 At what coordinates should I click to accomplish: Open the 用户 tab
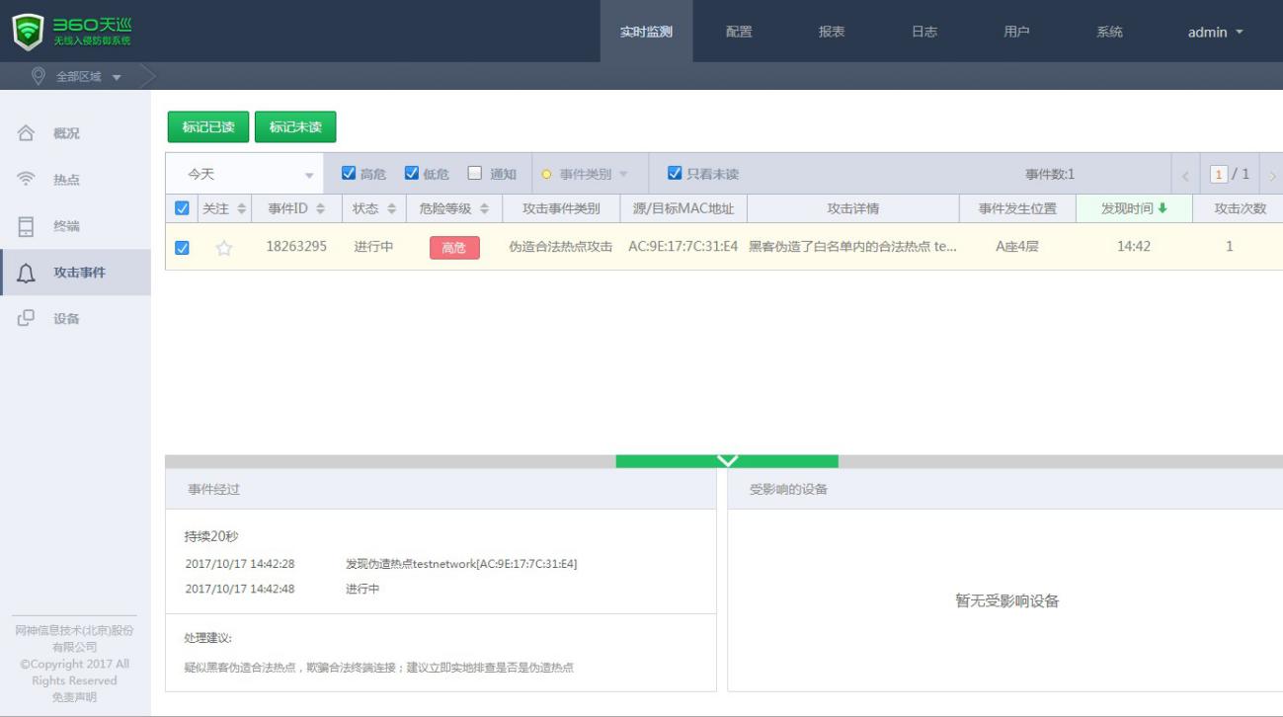coord(1016,32)
